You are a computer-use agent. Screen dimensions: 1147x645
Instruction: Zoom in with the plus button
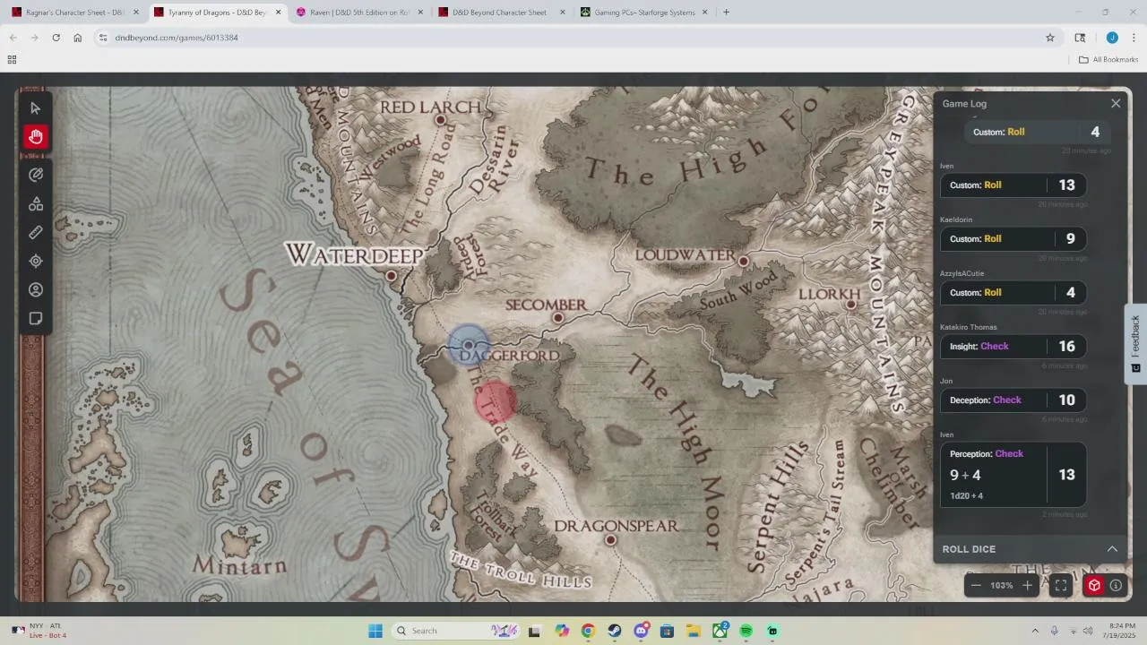[1027, 585]
